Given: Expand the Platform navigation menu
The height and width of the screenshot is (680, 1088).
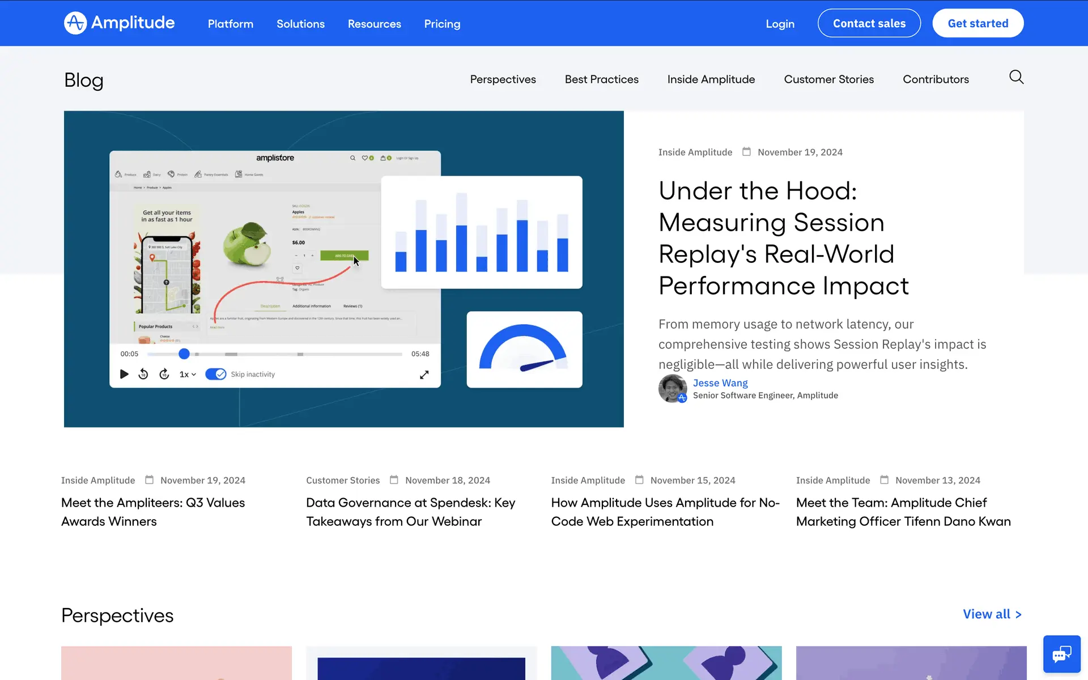Looking at the screenshot, I should tap(230, 24).
